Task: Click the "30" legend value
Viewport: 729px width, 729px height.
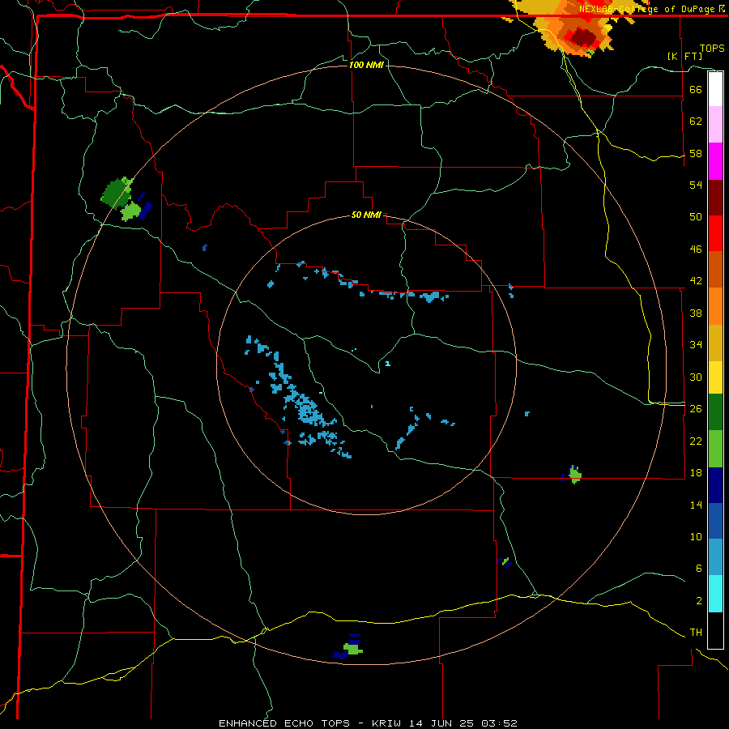Action: (x=696, y=377)
